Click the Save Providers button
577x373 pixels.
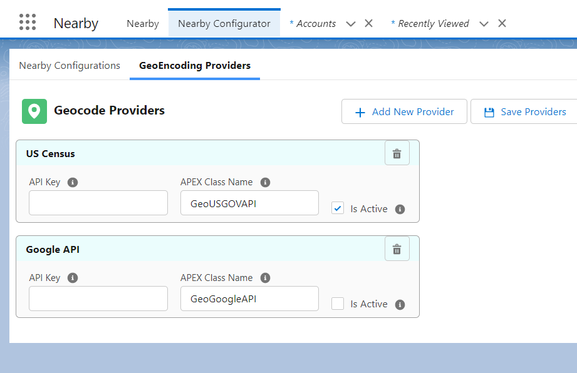[x=532, y=111]
